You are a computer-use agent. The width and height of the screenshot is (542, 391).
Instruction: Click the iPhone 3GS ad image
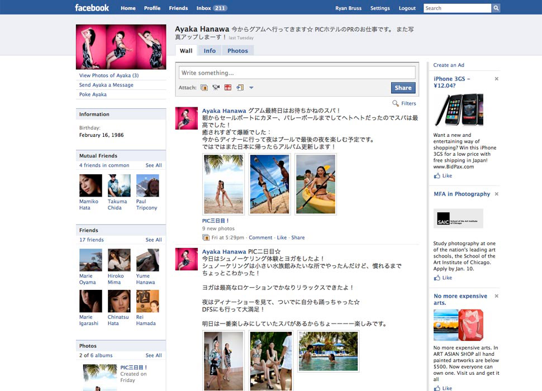tap(458, 110)
